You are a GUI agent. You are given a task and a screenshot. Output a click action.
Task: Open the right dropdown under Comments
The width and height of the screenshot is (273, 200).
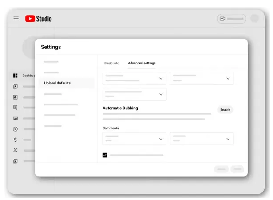(201, 139)
